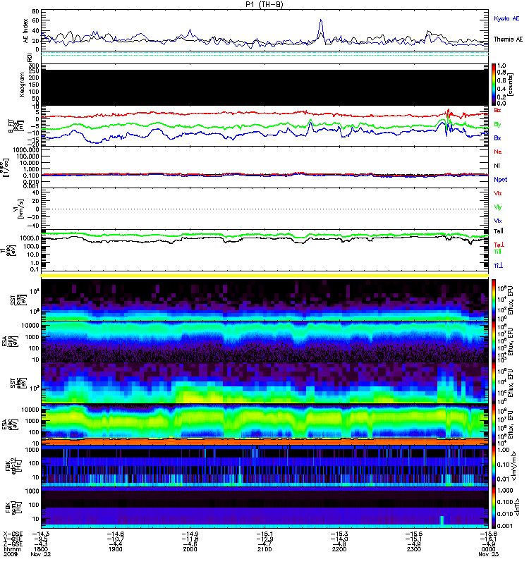
Task: Click the X-GSE value -15.8
Action: point(488,534)
